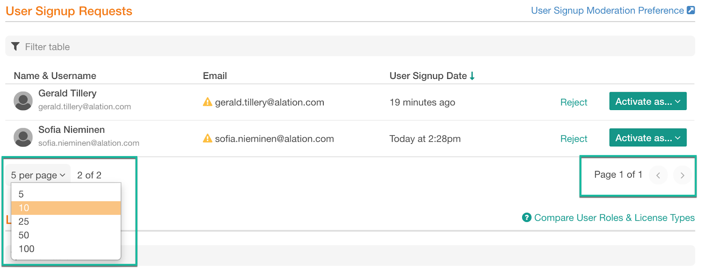The height and width of the screenshot is (268, 702).
Task: Go to the next page arrow
Action: click(682, 175)
